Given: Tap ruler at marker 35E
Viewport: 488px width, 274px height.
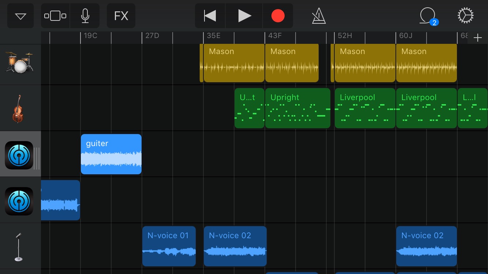Looking at the screenshot, I should (x=213, y=36).
